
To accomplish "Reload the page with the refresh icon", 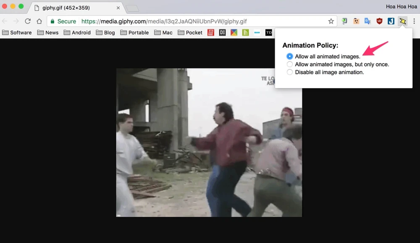I will [x=28, y=21].
